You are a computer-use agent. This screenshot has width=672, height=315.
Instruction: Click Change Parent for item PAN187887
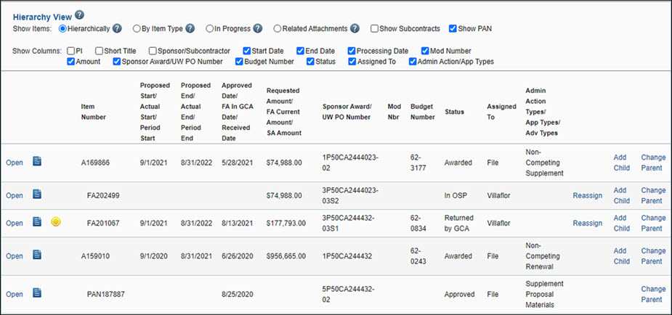click(652, 294)
